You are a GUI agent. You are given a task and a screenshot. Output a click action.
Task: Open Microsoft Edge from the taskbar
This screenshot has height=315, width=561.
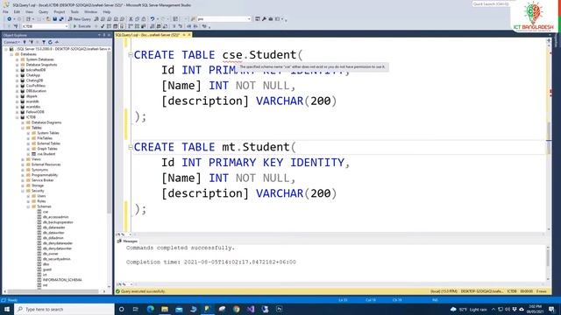coord(150,309)
